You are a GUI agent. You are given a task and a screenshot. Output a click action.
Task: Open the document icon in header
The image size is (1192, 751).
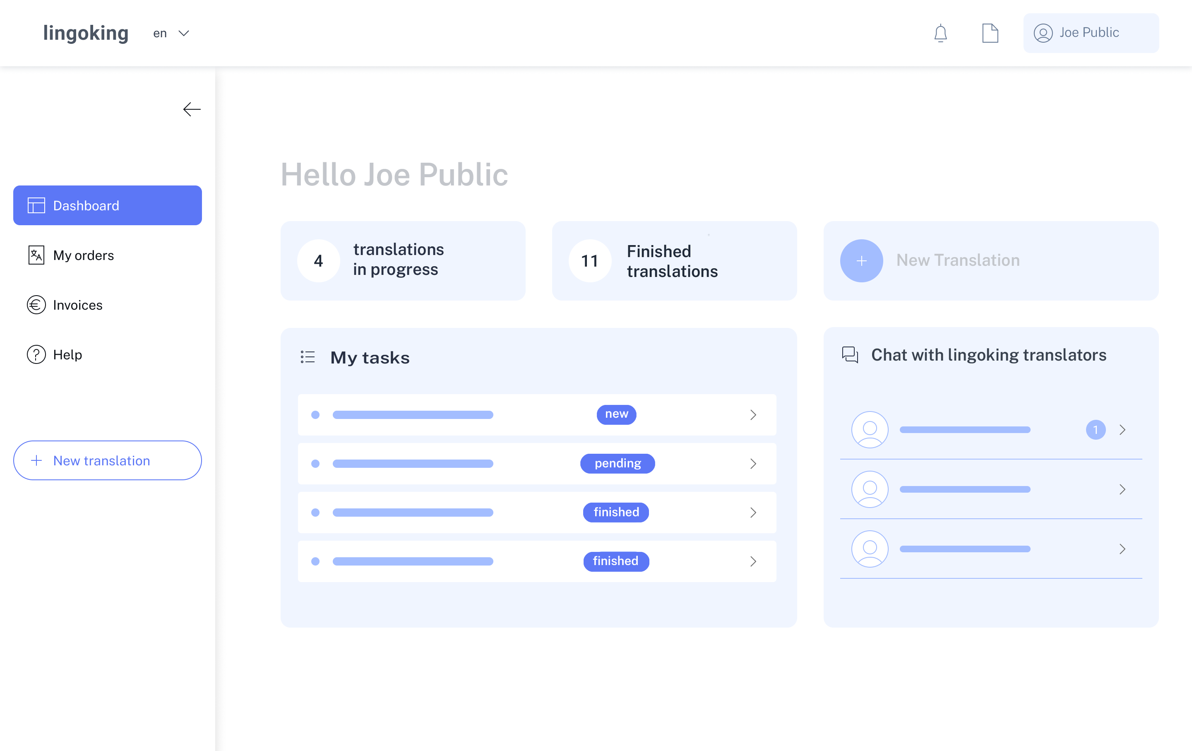pos(990,33)
